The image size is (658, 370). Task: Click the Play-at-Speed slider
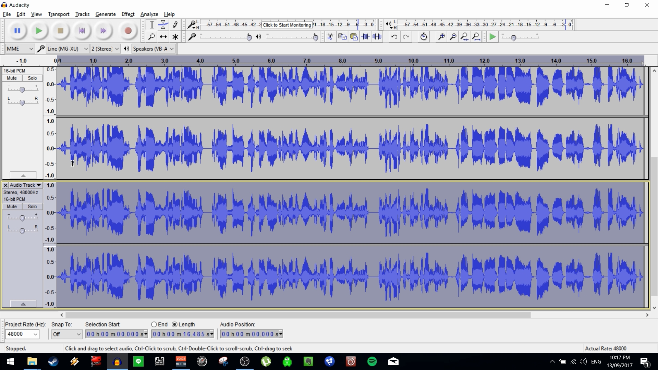pyautogui.click(x=520, y=37)
